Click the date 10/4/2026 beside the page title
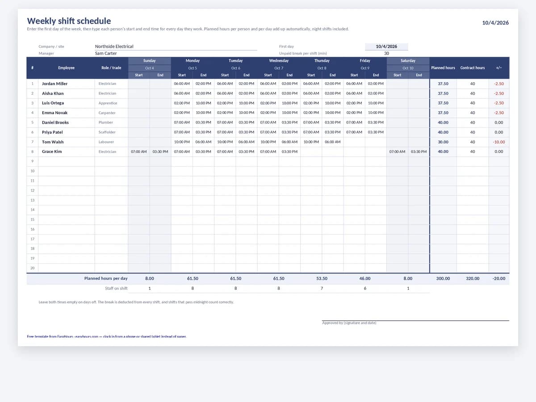The image size is (536, 402). pos(495,23)
